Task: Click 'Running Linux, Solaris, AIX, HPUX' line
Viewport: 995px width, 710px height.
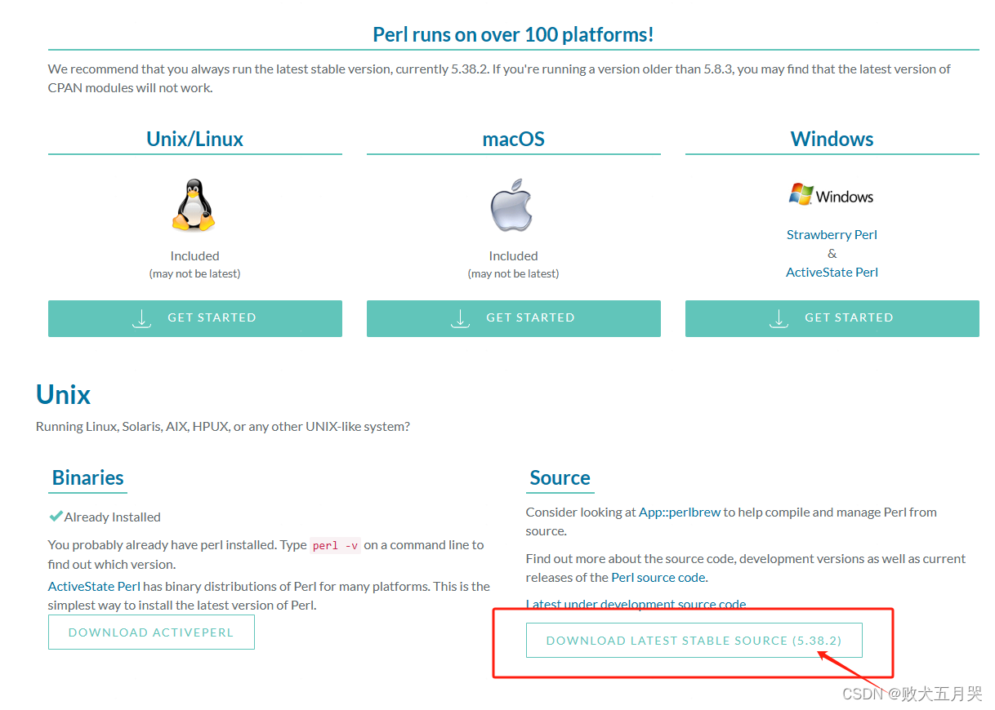Action: [223, 427]
